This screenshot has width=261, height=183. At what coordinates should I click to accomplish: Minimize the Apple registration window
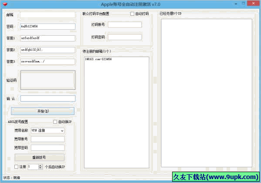(x=236, y=4)
